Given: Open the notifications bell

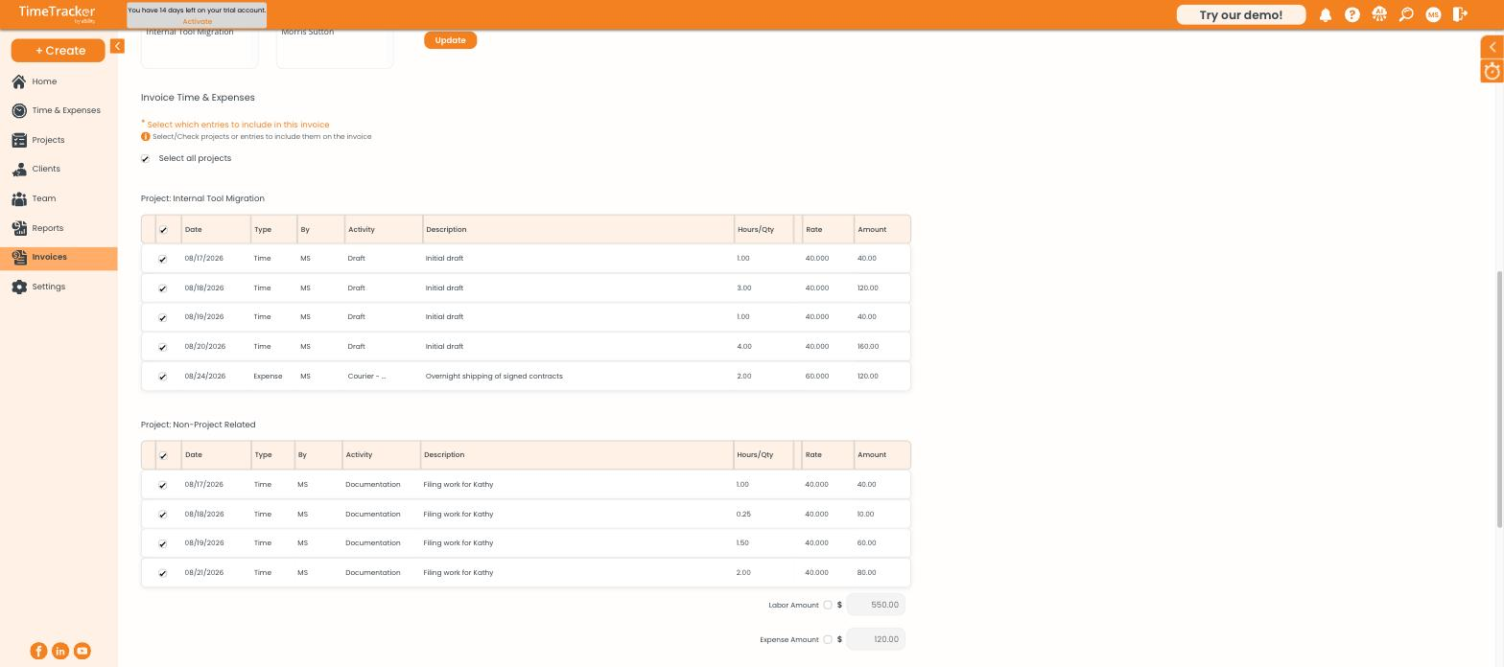Looking at the screenshot, I should tap(1326, 15).
